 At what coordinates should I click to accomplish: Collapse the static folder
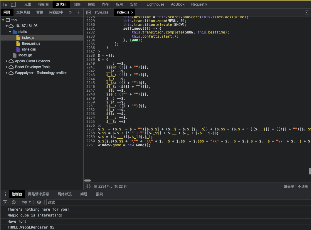pos(10,32)
